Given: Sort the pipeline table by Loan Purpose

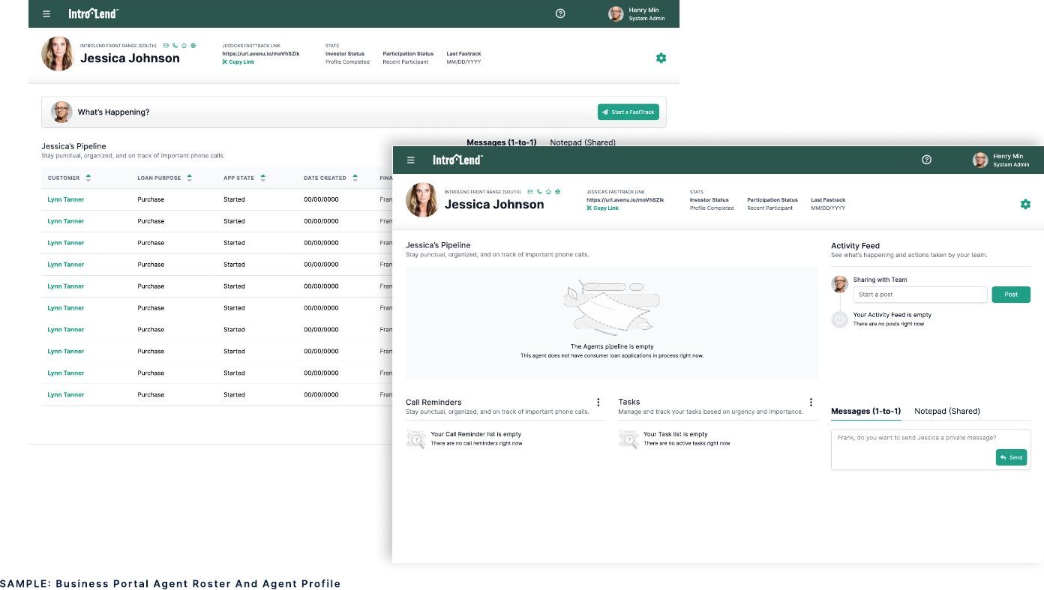Looking at the screenshot, I should coord(189,178).
